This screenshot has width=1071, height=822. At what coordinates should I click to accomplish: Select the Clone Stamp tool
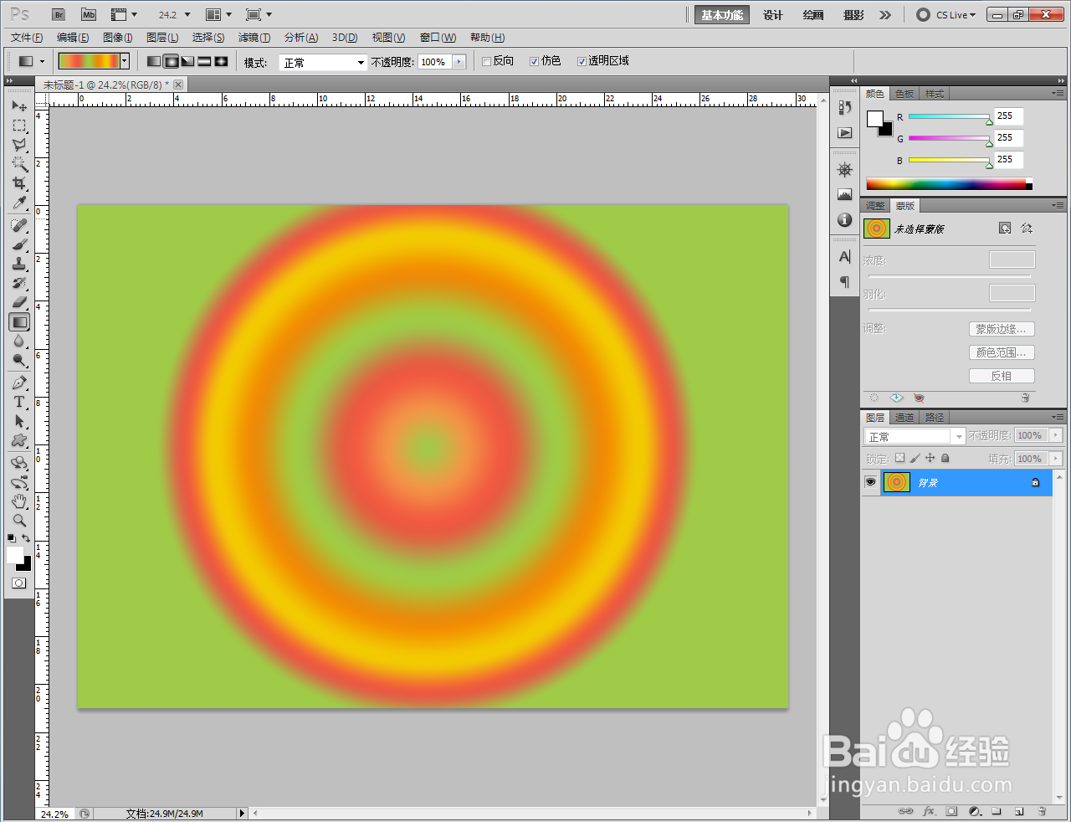19,264
